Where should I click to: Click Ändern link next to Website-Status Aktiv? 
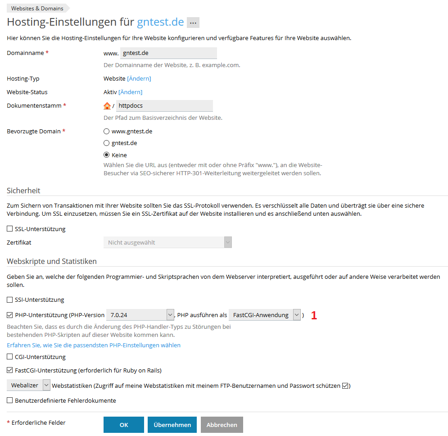130,92
